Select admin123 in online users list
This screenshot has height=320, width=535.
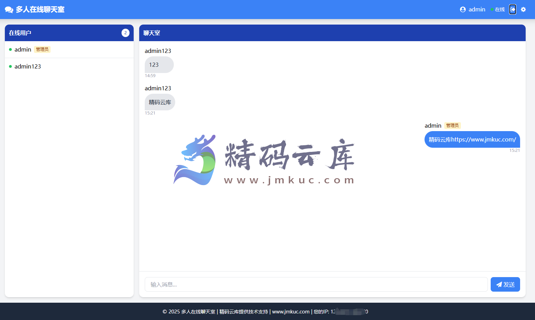tap(69, 66)
